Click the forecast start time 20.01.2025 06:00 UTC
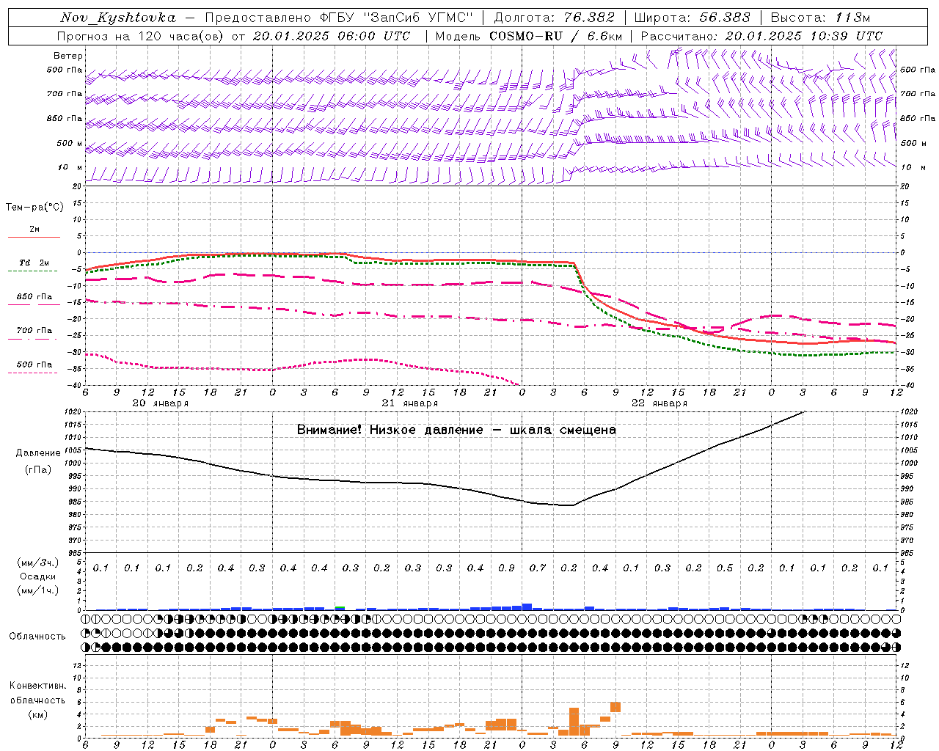 click(x=331, y=36)
